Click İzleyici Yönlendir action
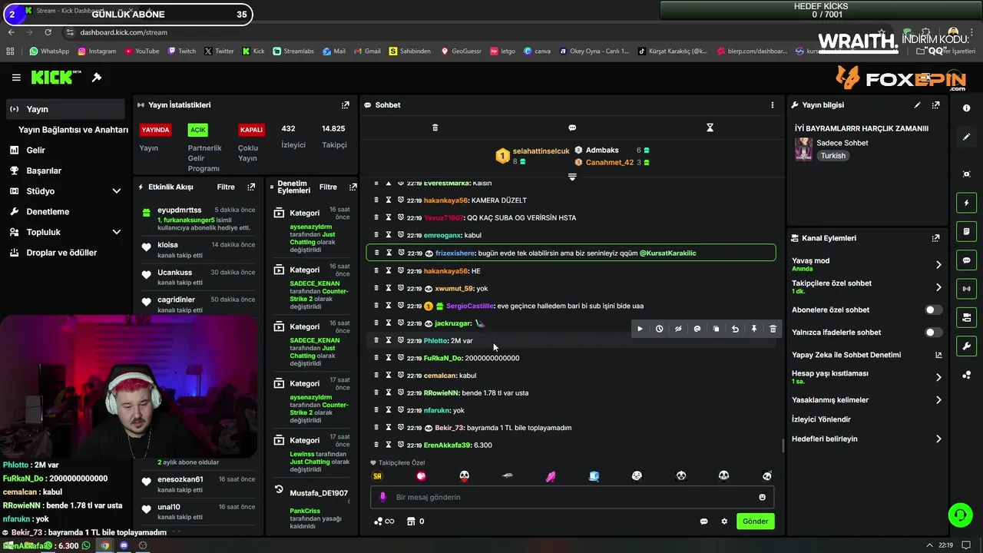The image size is (983, 553). coord(821,419)
